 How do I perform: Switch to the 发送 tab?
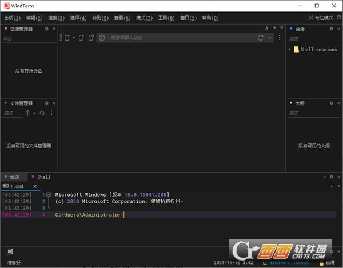14,177
